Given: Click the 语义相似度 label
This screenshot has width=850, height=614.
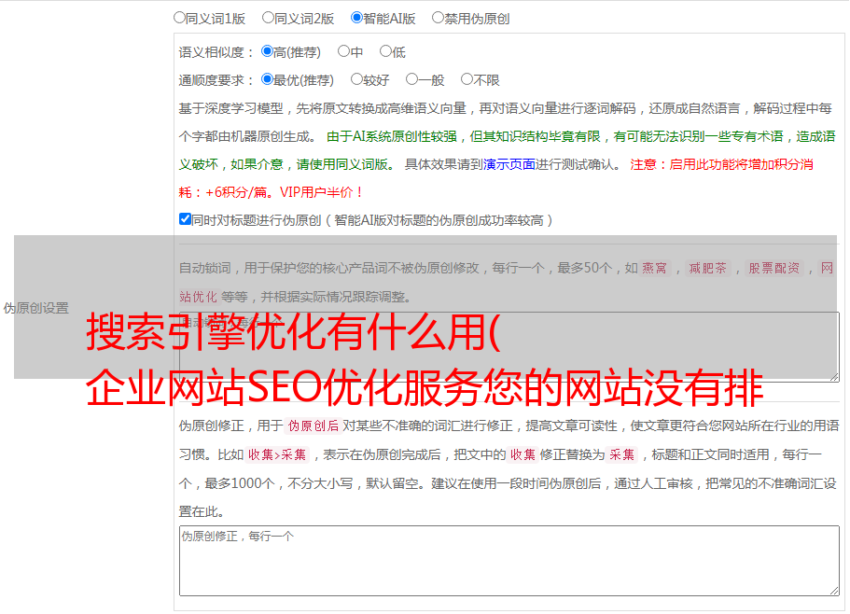Looking at the screenshot, I should pos(216,52).
